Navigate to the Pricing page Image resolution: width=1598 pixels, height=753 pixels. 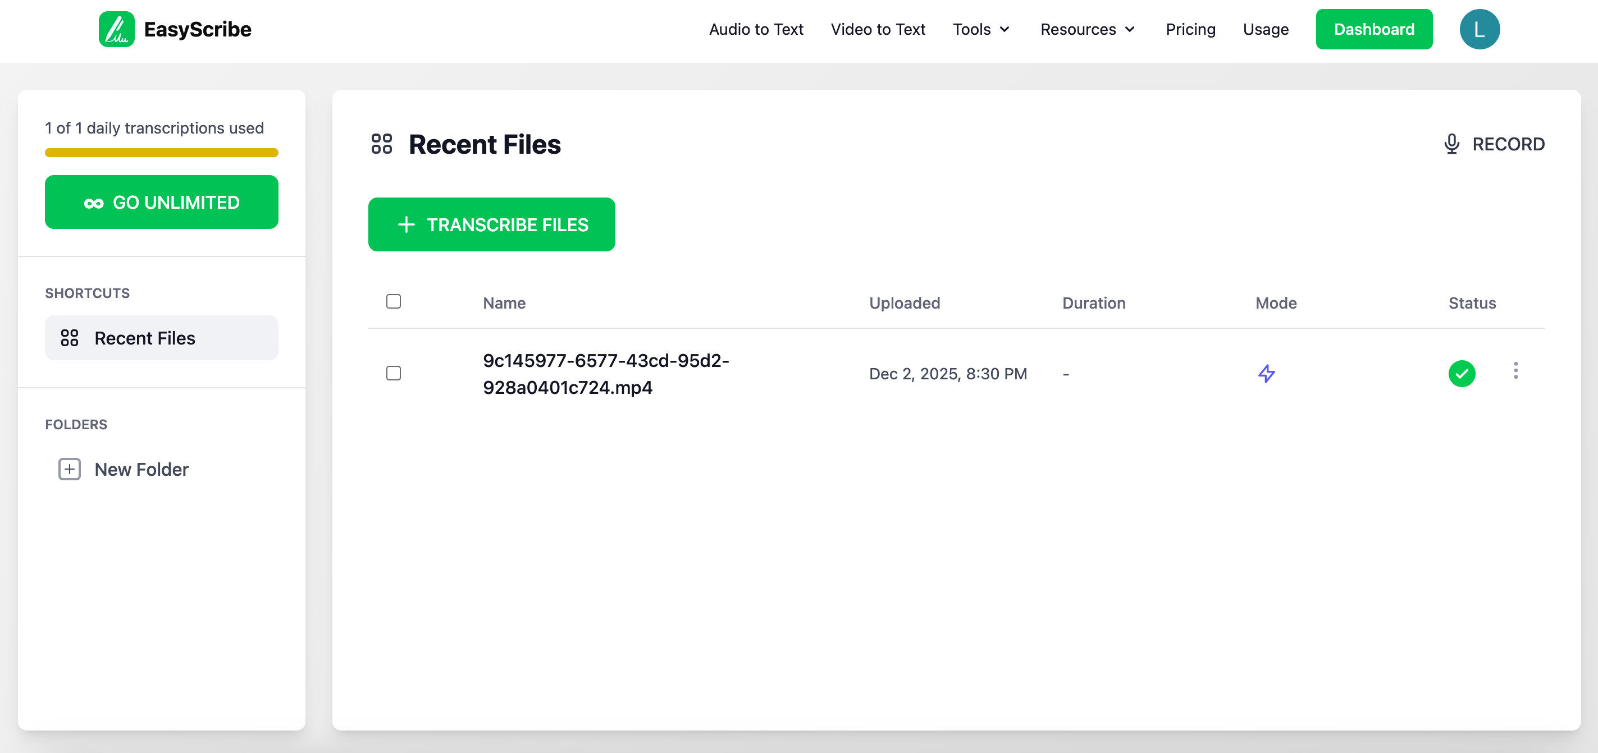1190,29
